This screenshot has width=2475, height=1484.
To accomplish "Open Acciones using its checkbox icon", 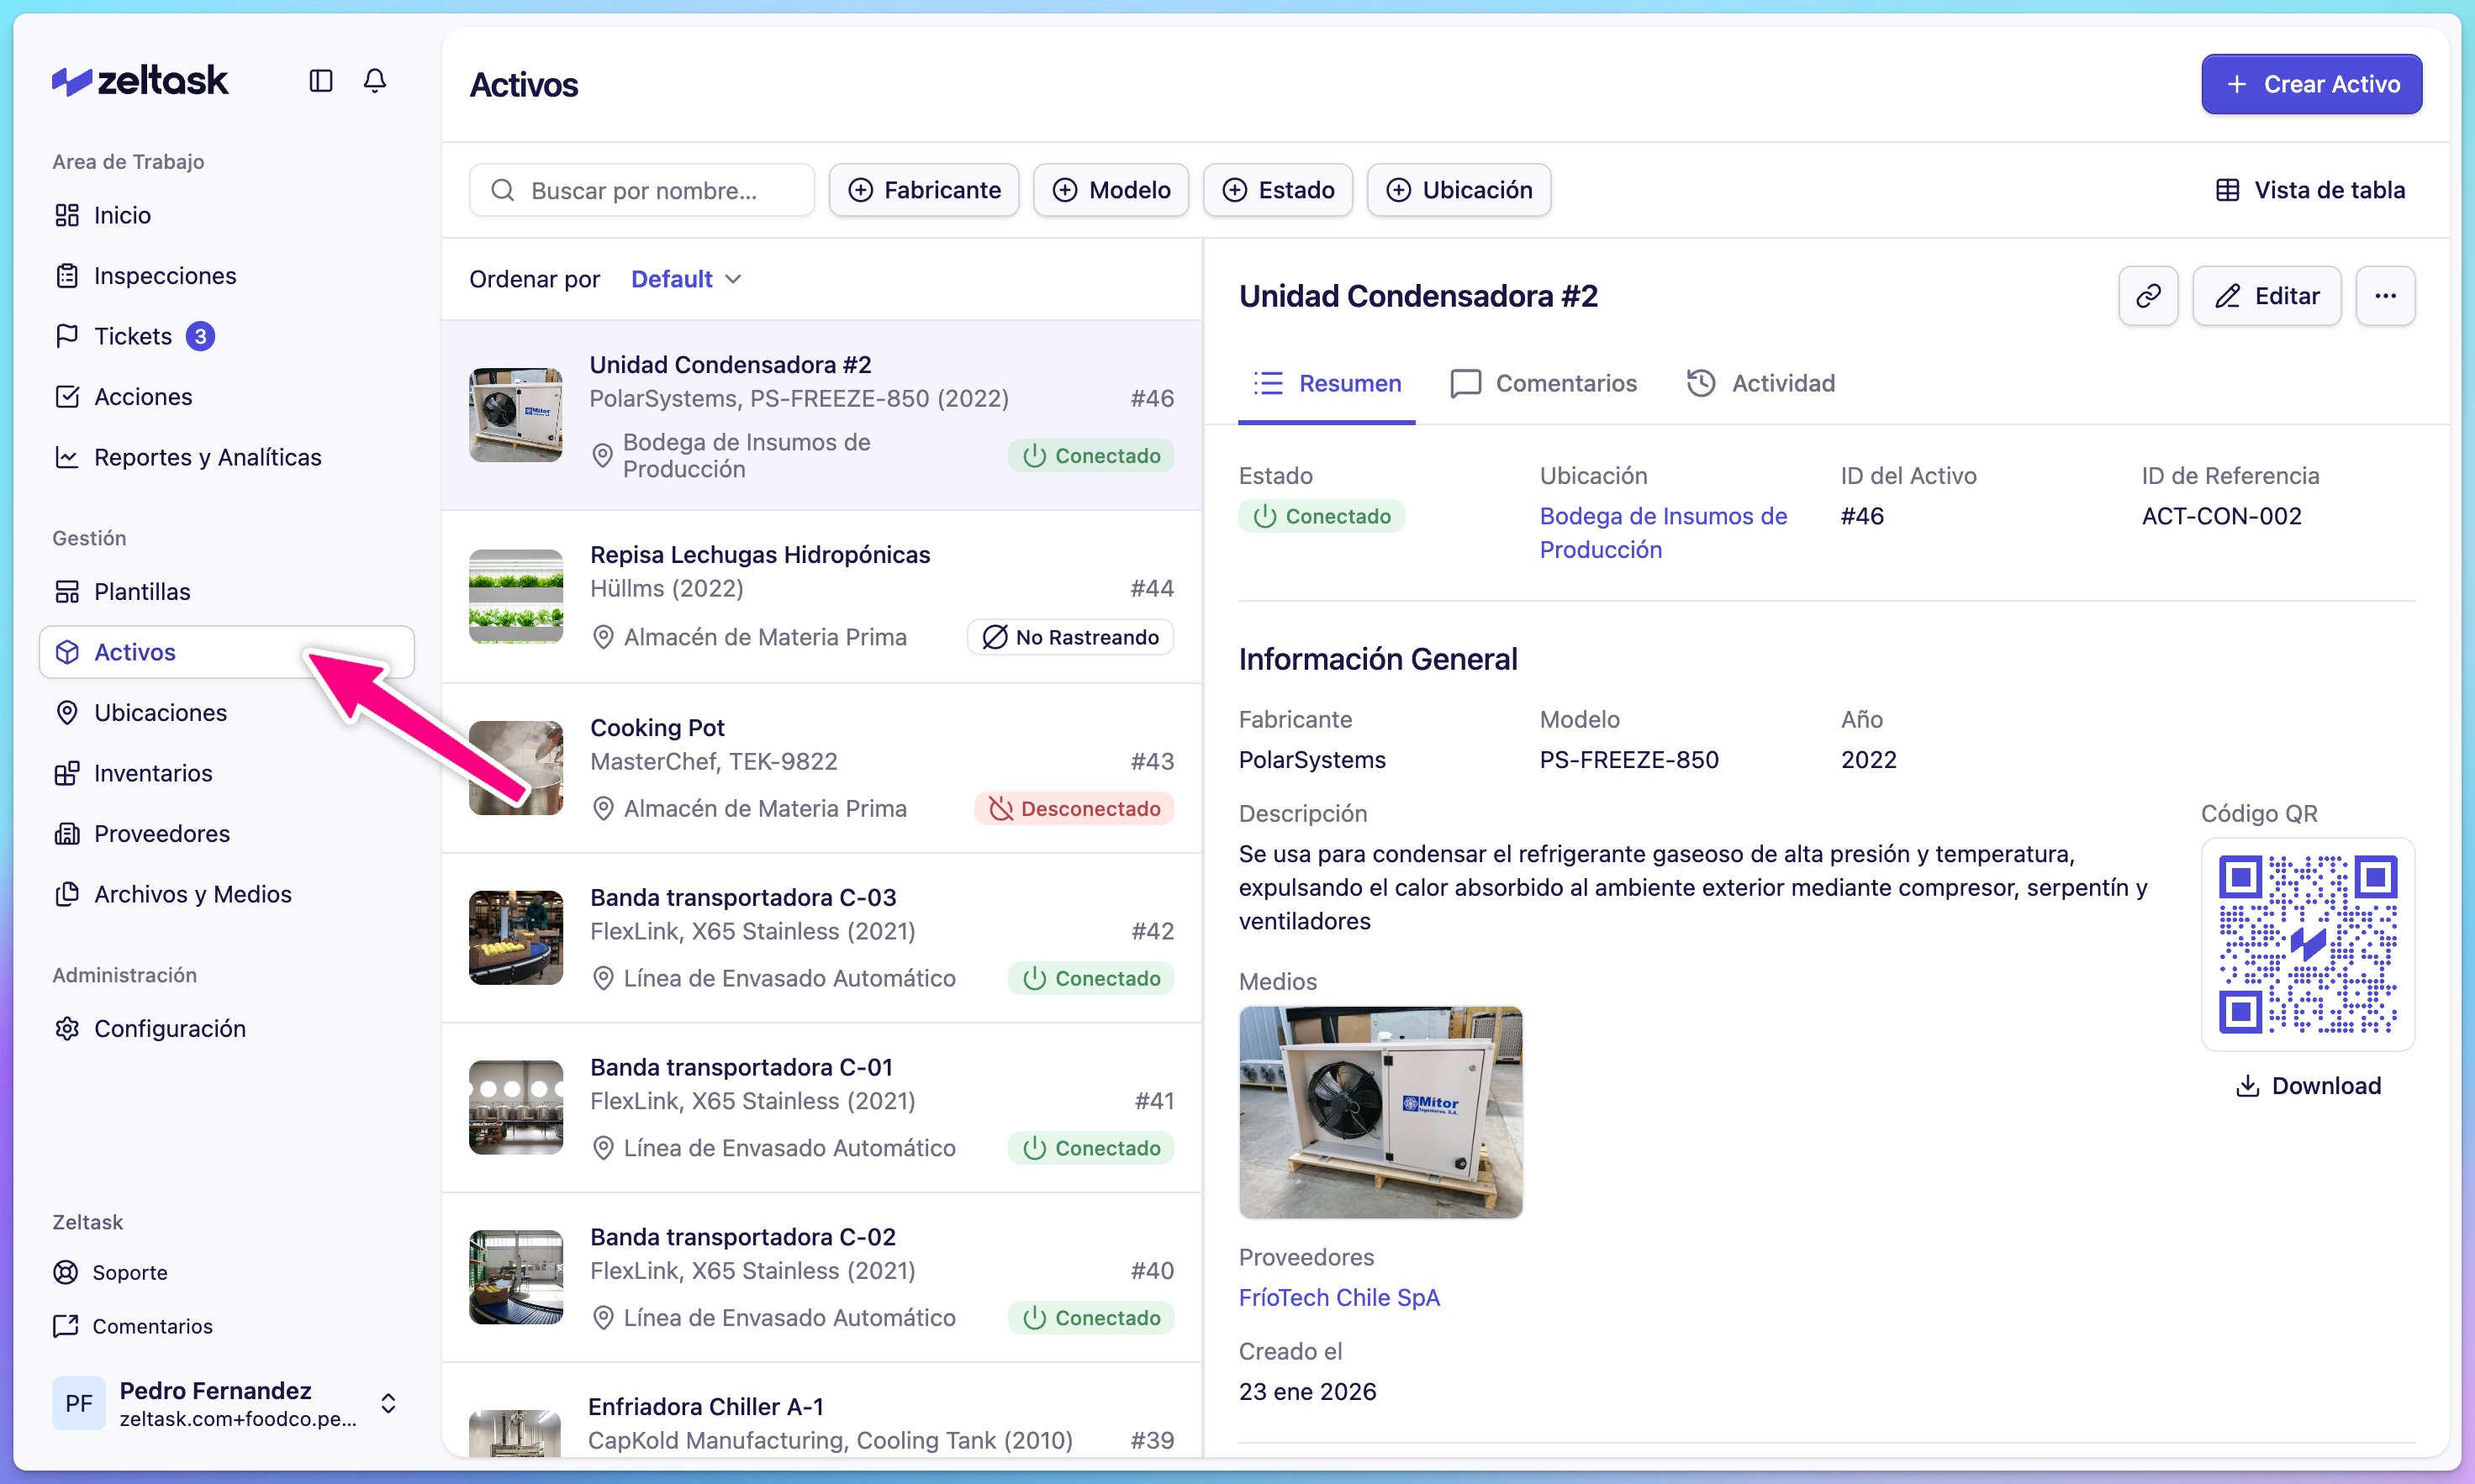I will coord(67,396).
